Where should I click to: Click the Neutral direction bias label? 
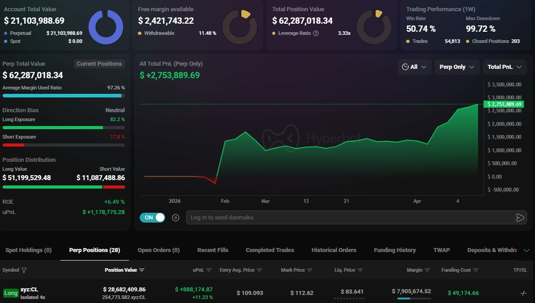(115, 110)
